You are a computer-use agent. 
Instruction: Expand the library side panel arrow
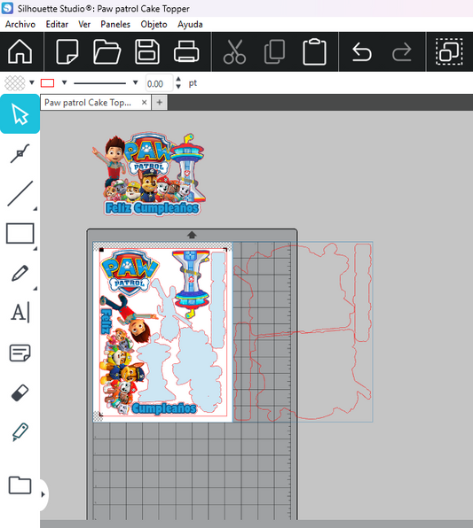coord(43,494)
